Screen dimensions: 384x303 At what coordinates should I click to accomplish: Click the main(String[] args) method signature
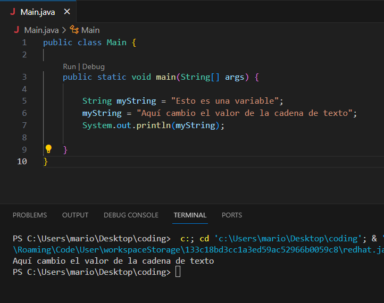(202, 77)
